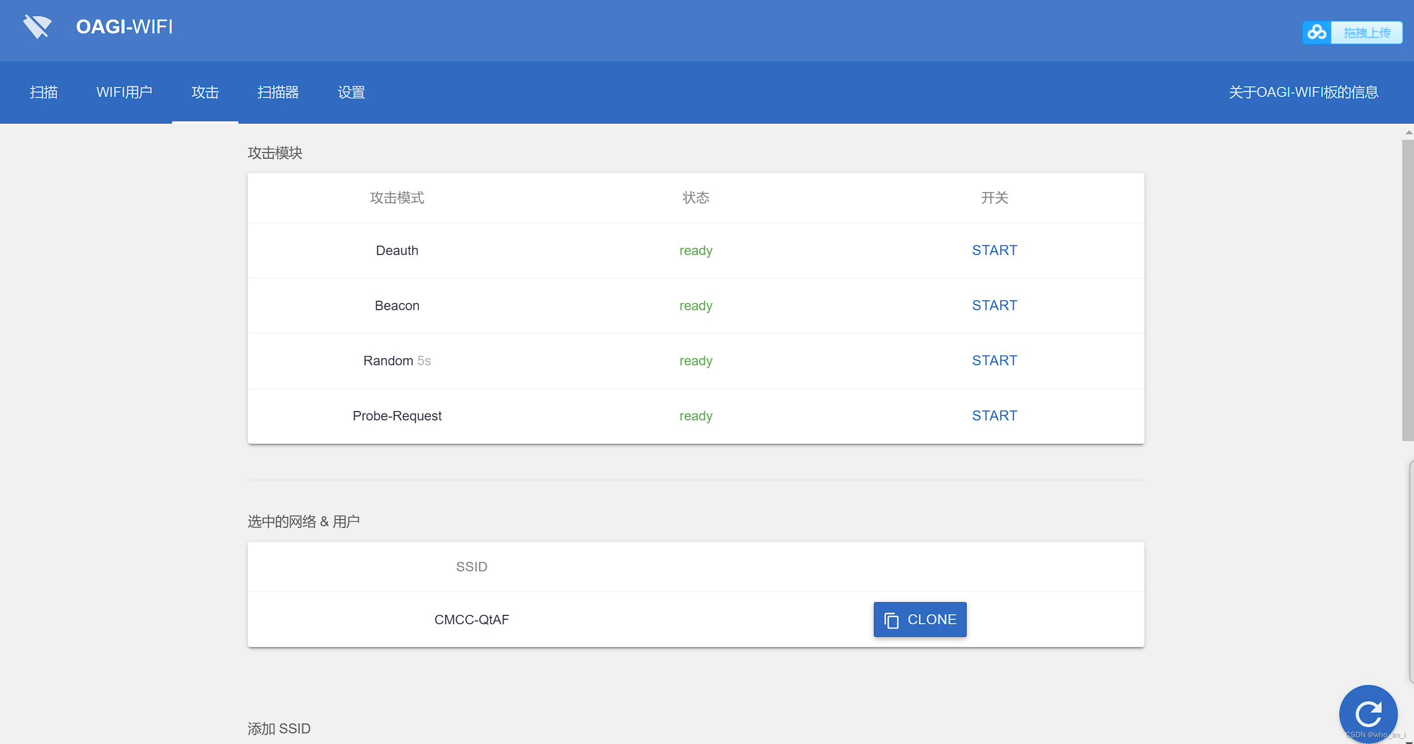Select the 攻击 tab

(x=205, y=92)
